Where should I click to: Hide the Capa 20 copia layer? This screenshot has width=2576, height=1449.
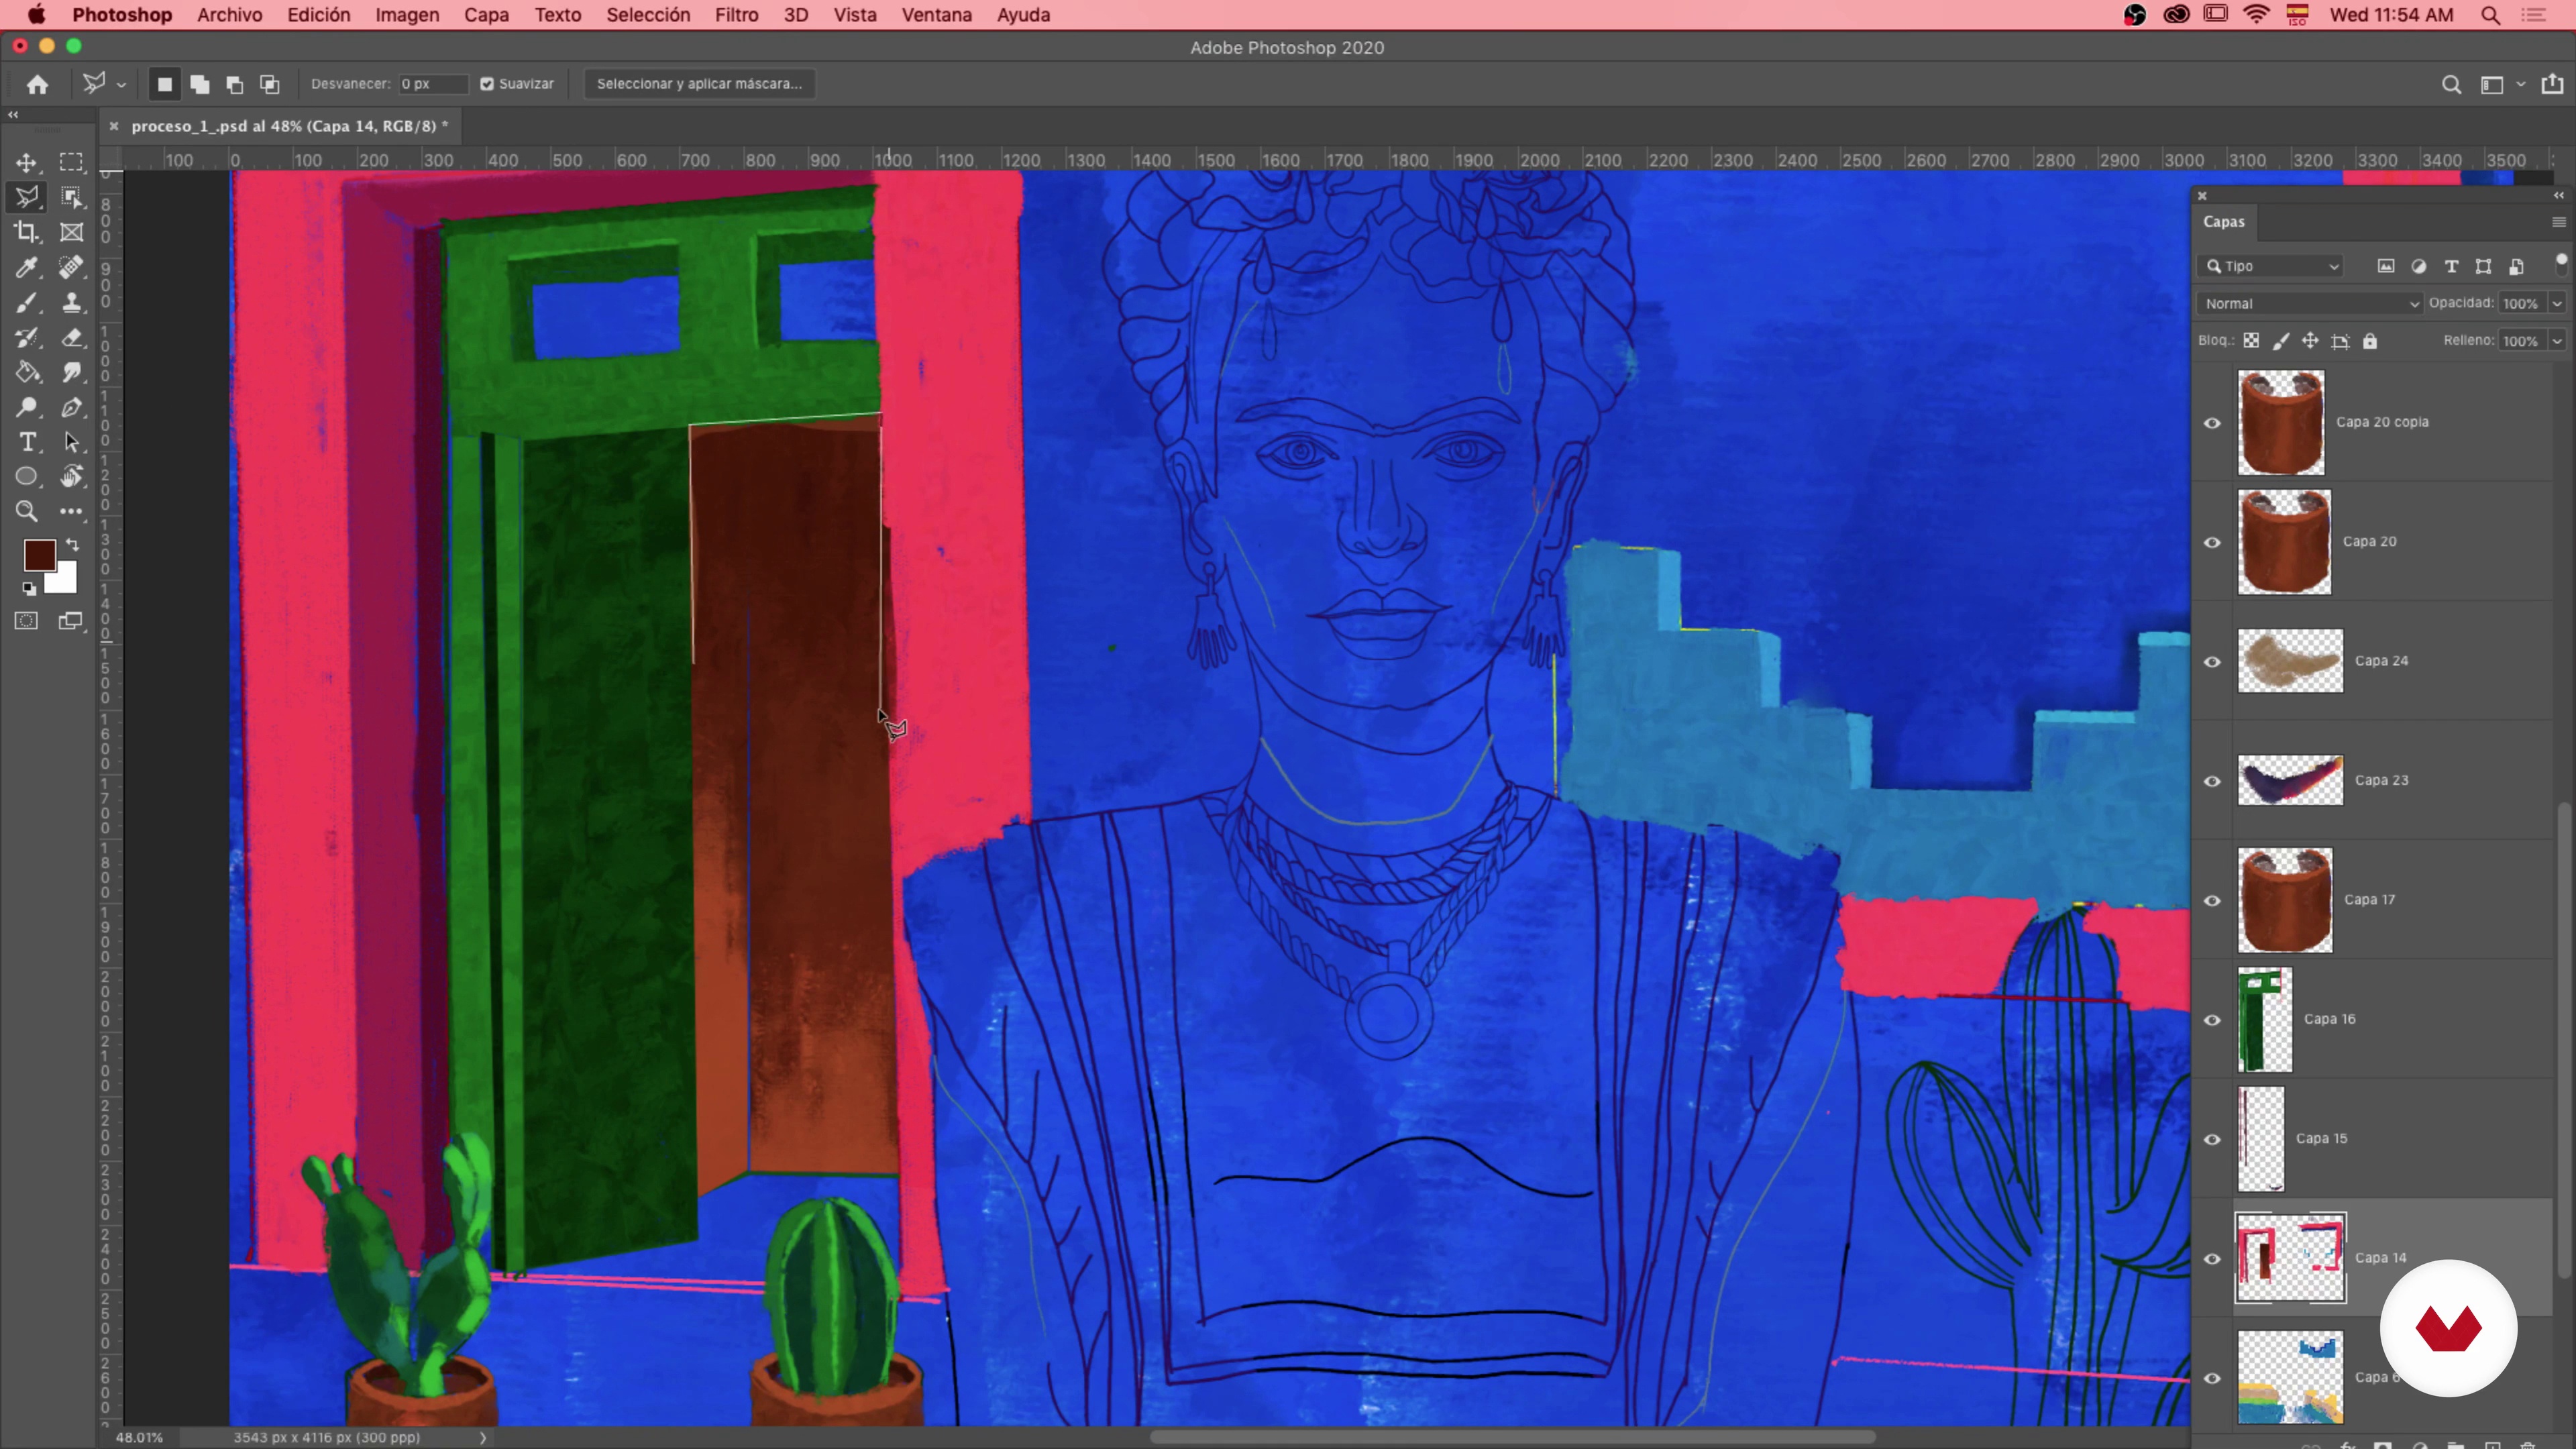(x=2212, y=423)
